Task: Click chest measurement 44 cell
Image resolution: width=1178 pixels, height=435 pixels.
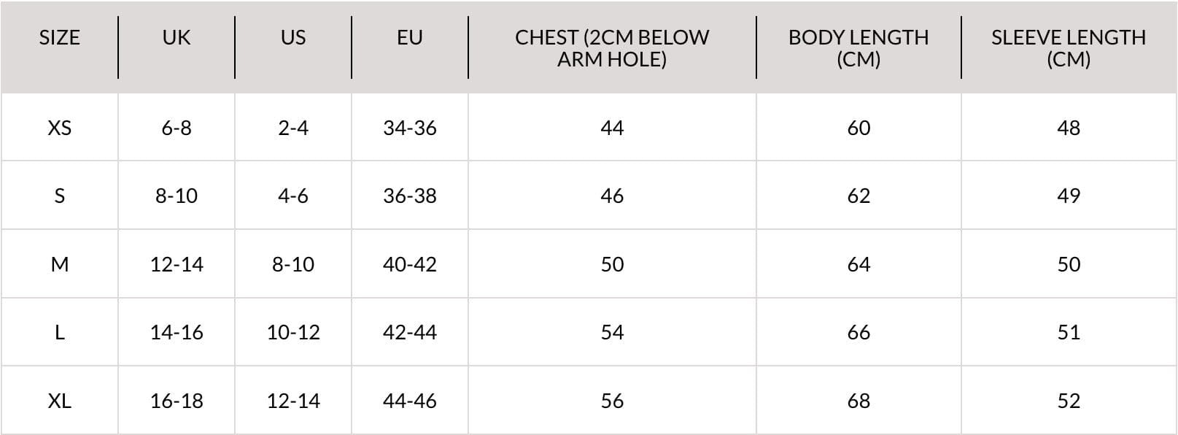Action: 612,128
